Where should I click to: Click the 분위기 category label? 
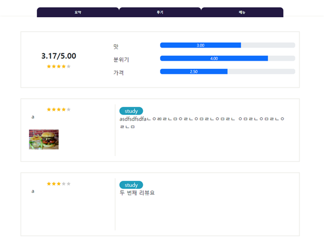(121, 59)
